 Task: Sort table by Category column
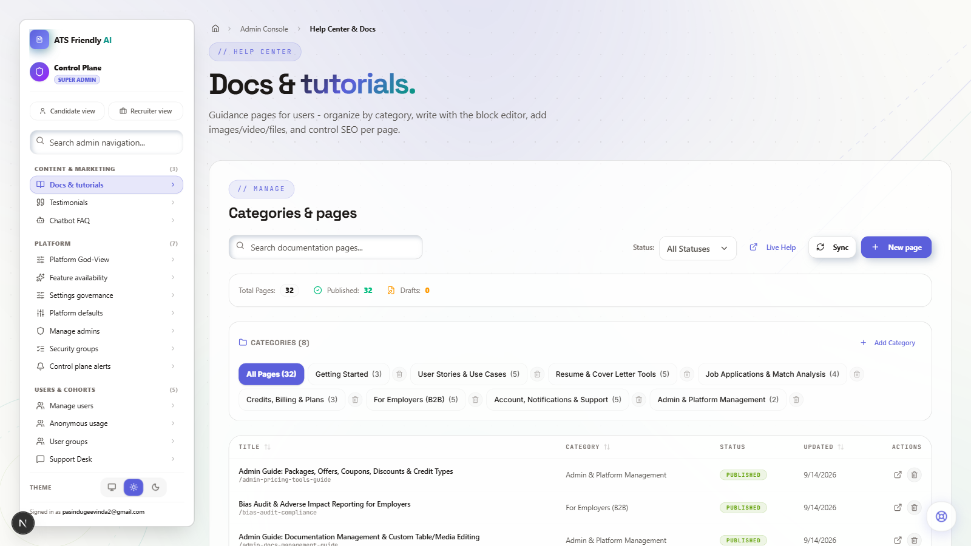[587, 447]
